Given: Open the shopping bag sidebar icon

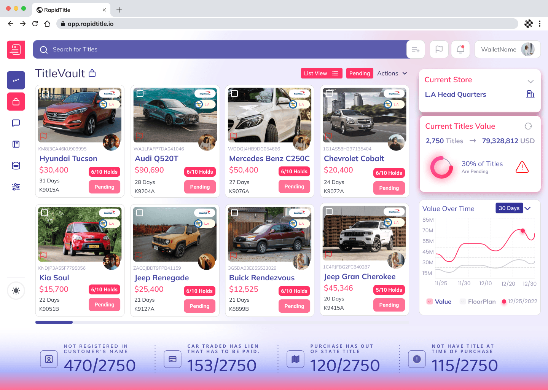Looking at the screenshot, I should pyautogui.click(x=16, y=102).
